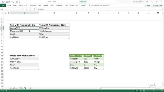
Task: Select the Using PQ sheet tab
Action: coord(23,88)
